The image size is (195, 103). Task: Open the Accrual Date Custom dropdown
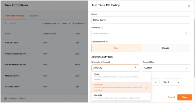[166, 68]
